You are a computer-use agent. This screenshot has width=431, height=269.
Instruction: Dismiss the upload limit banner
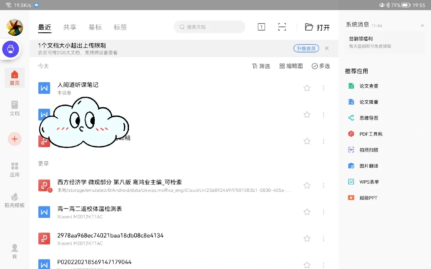[x=327, y=48]
